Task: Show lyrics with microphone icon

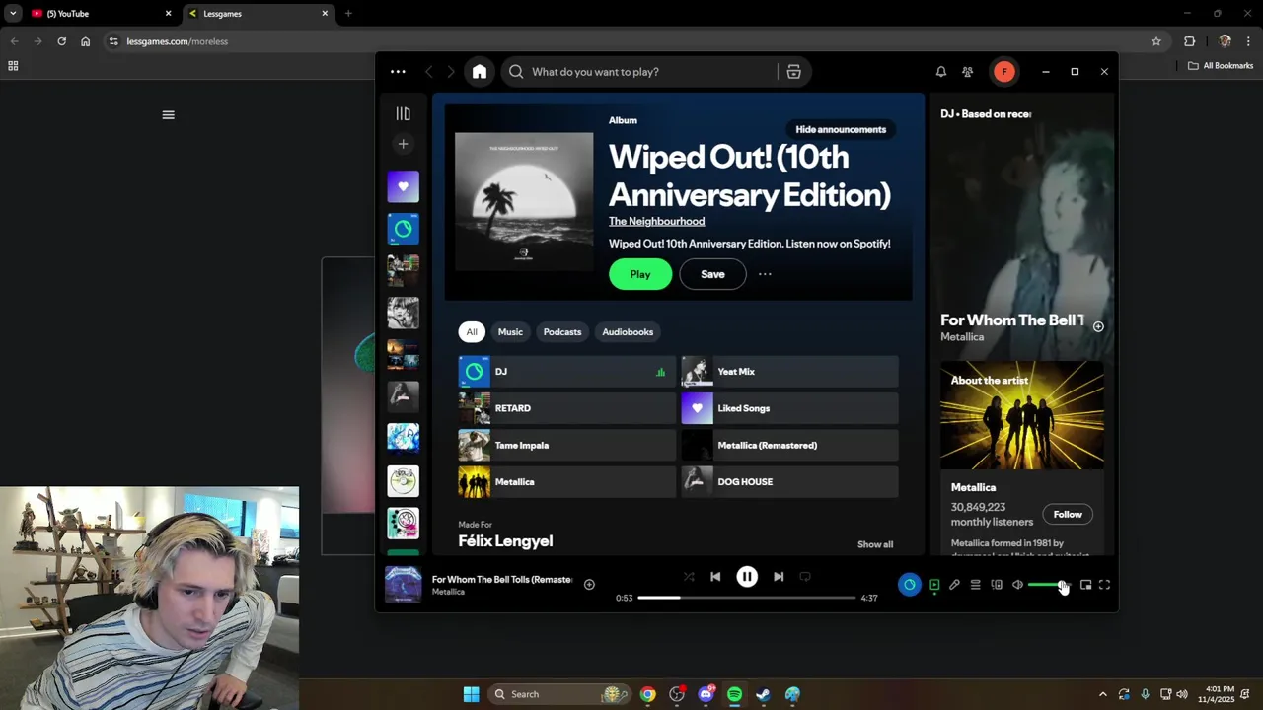Action: click(954, 585)
